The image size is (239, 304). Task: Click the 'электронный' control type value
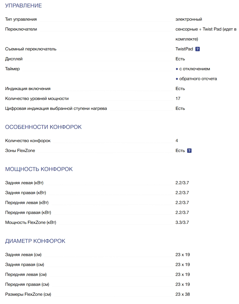coord(189,19)
